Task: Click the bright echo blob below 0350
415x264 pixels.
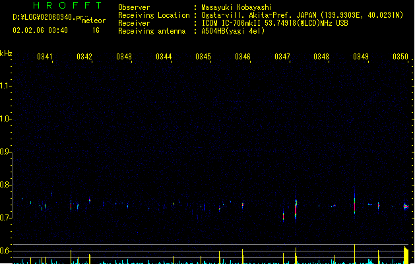Action: click(x=406, y=207)
